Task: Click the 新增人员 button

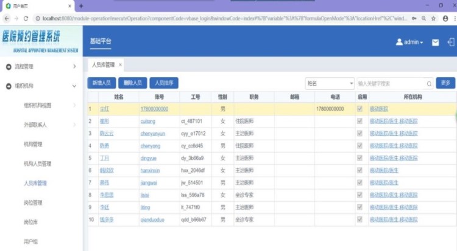Action: 101,83
